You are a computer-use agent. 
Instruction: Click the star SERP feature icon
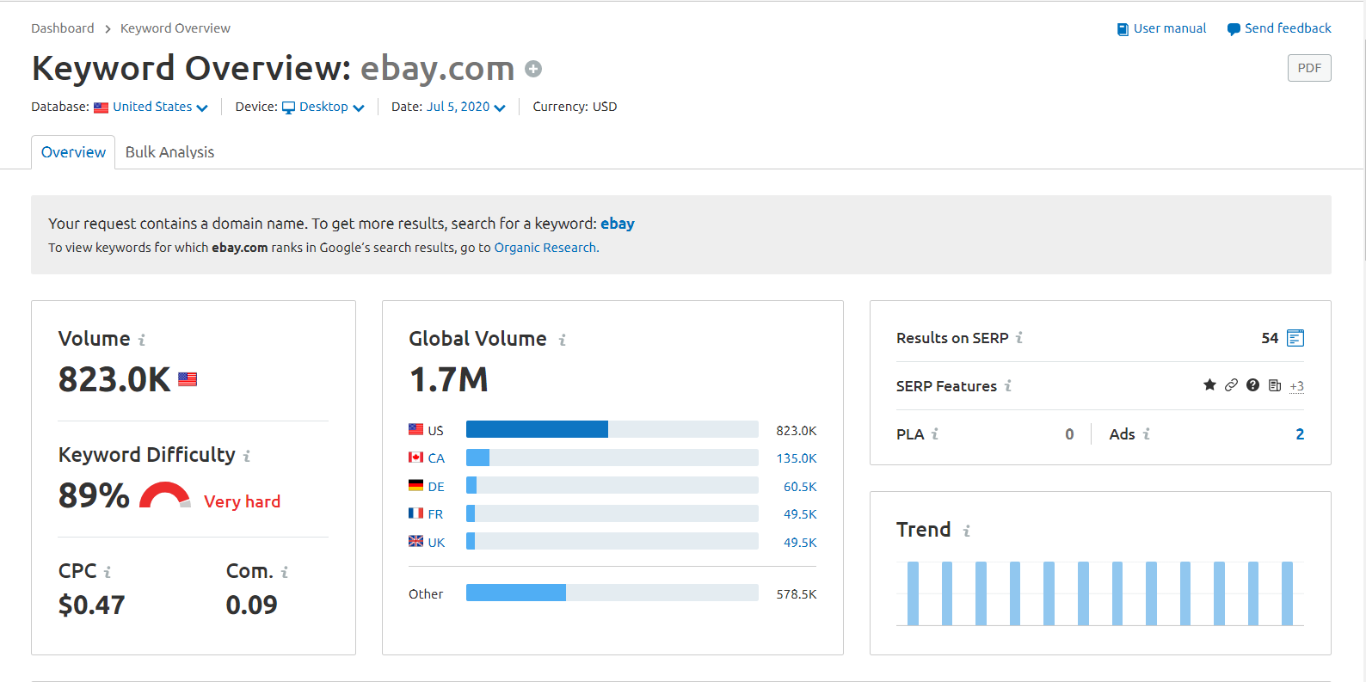[1209, 385]
